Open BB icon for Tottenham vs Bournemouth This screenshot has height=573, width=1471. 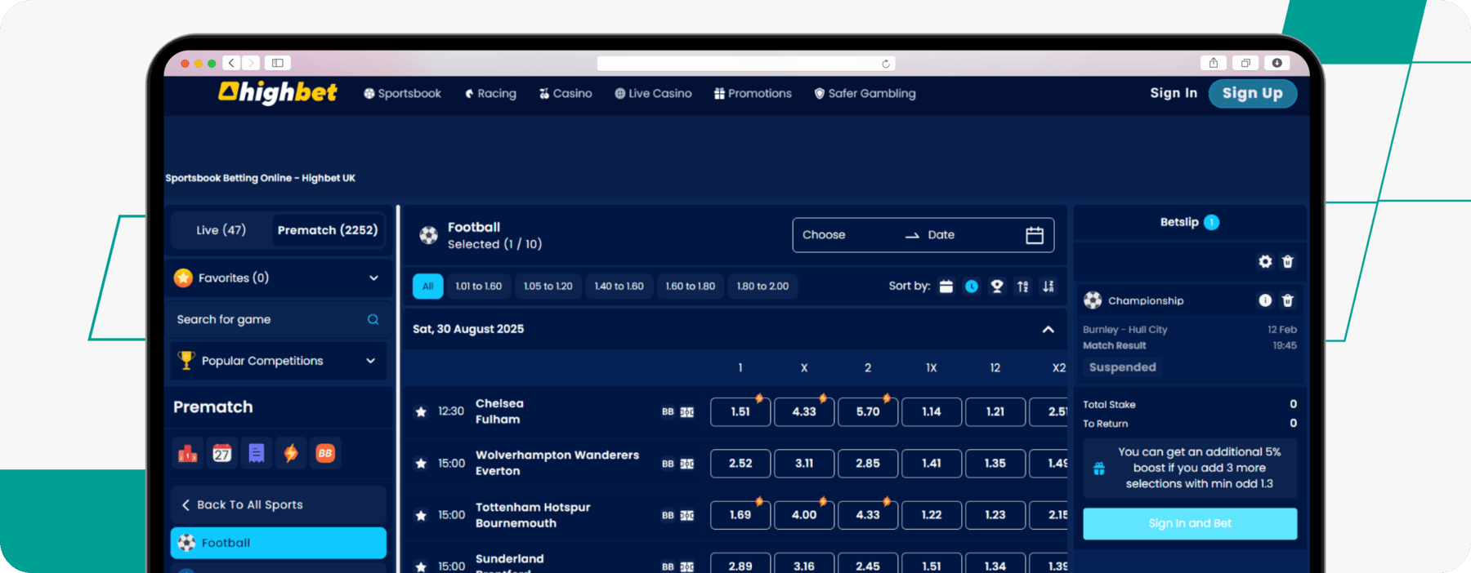(668, 515)
